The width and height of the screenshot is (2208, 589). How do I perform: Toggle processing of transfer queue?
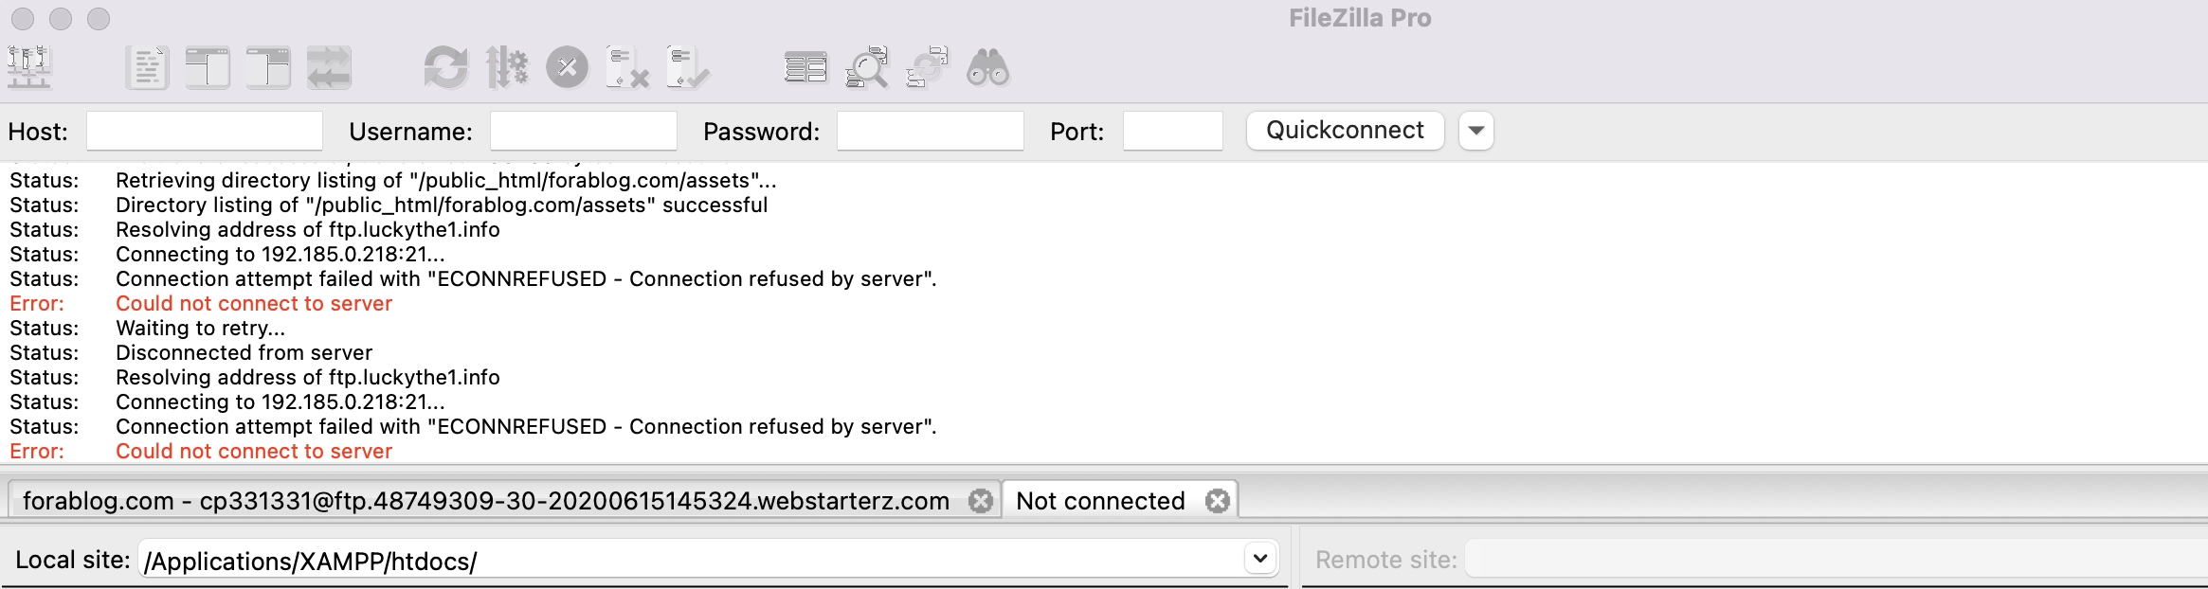[507, 67]
